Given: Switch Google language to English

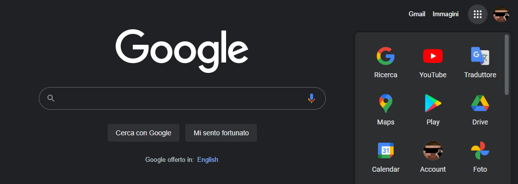Looking at the screenshot, I should 207,160.
